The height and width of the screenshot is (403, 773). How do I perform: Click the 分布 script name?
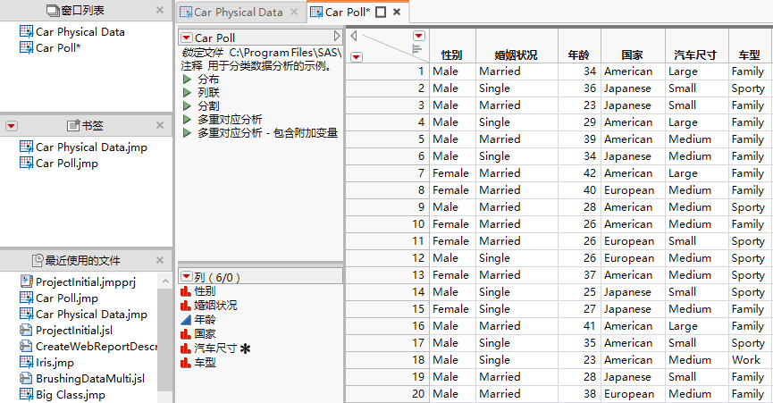(208, 80)
